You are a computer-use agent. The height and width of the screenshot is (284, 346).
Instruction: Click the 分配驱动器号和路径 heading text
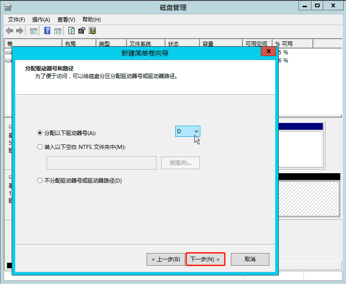[49, 69]
